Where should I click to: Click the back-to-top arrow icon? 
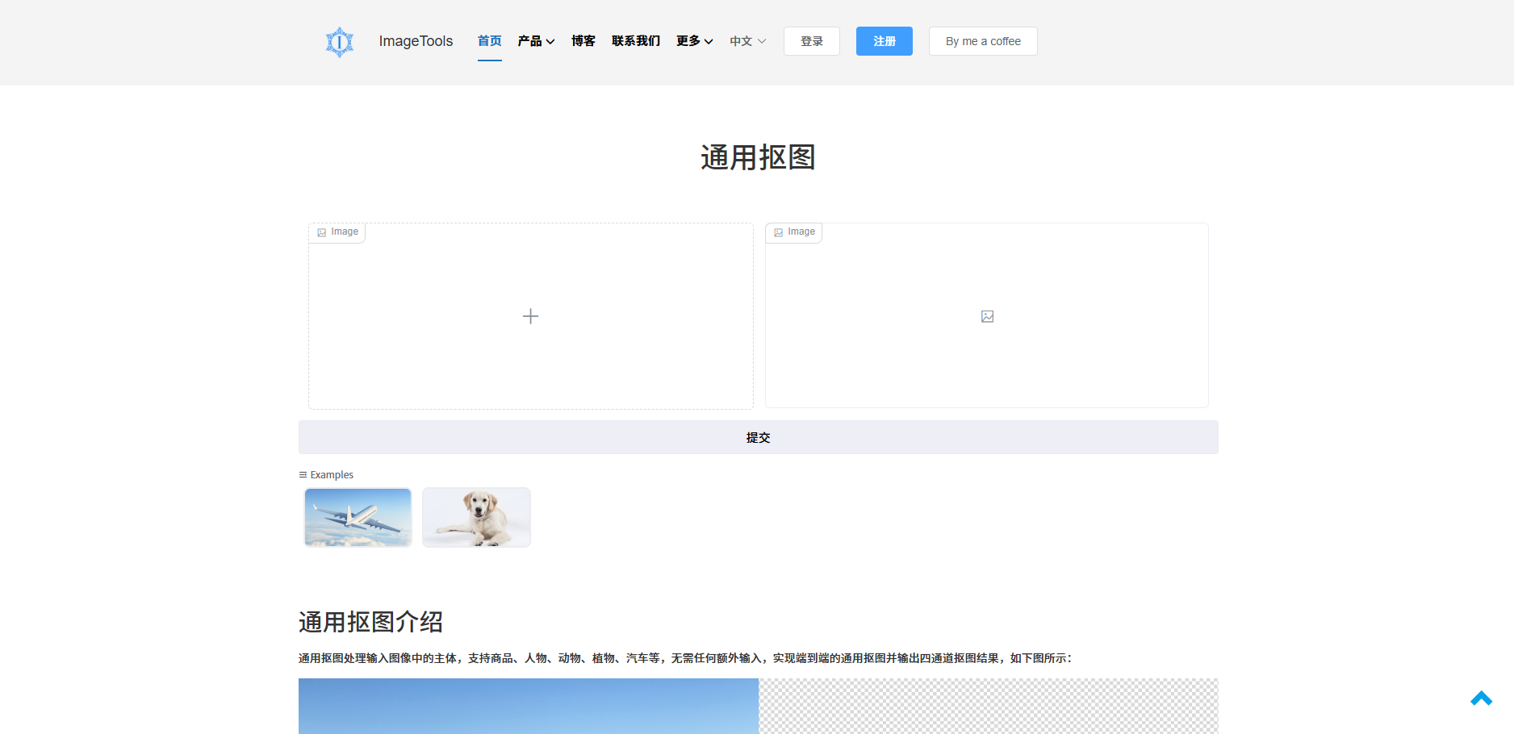(x=1482, y=697)
